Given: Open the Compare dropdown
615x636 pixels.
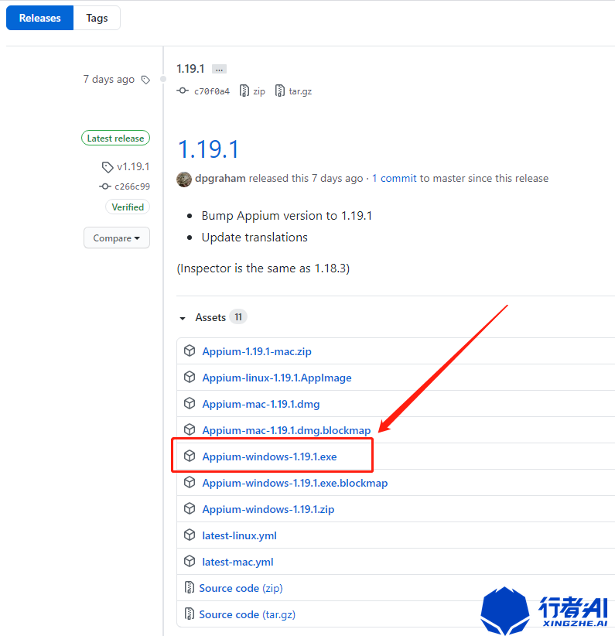Looking at the screenshot, I should click(x=117, y=238).
